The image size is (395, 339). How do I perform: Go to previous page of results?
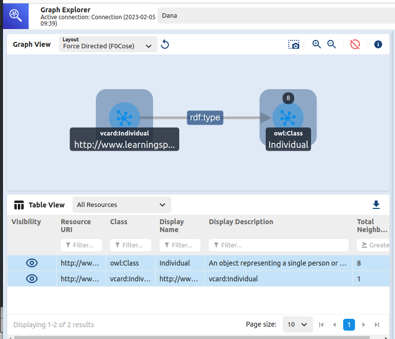(335, 325)
